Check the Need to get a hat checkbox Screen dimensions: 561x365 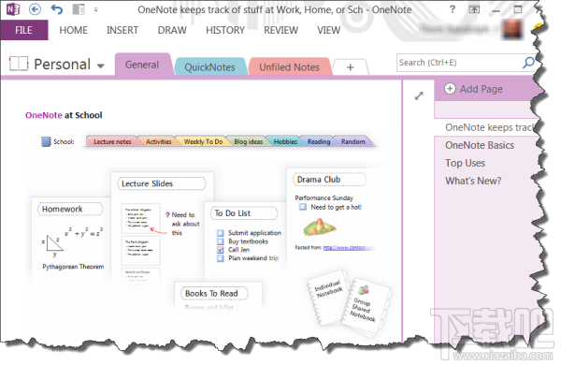(303, 207)
